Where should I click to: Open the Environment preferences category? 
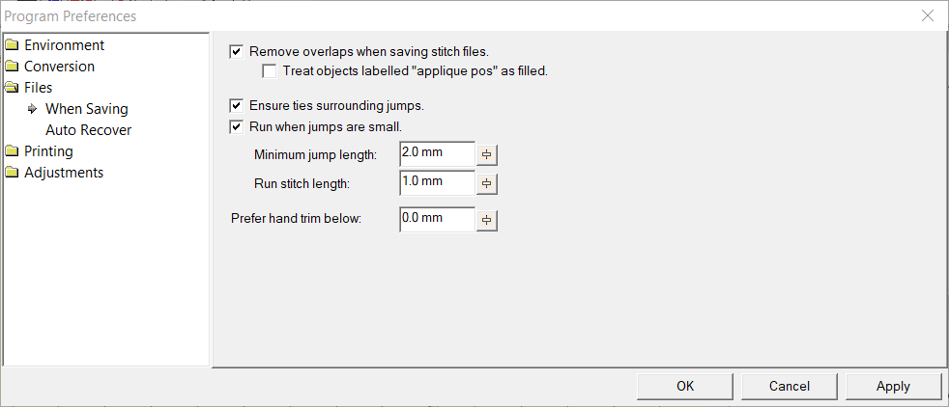point(64,45)
